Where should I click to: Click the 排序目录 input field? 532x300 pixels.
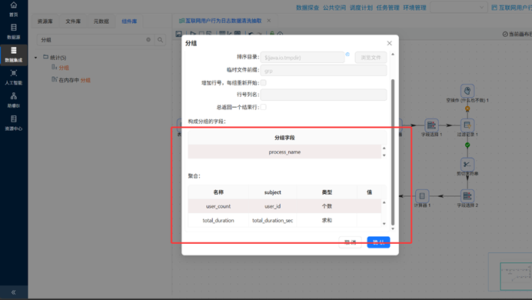(x=302, y=58)
